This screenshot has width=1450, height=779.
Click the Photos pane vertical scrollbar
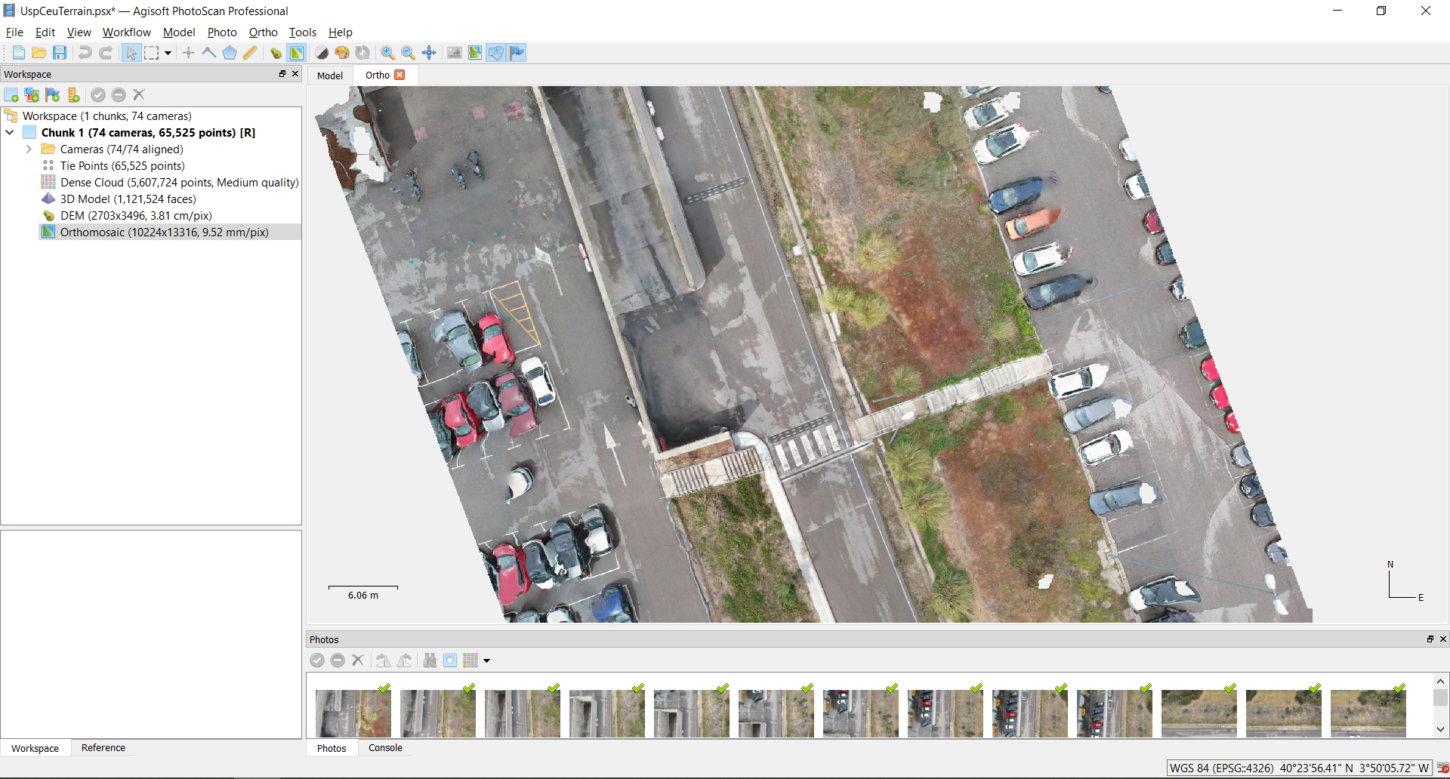(x=1440, y=698)
